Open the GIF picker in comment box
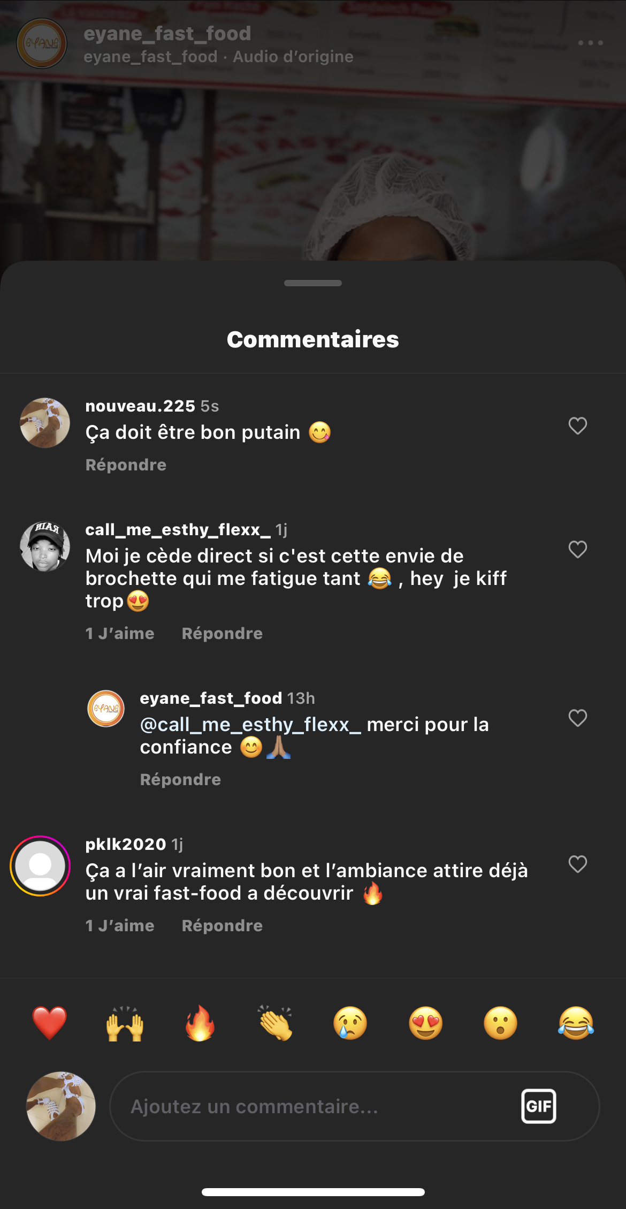The image size is (626, 1209). click(538, 1106)
